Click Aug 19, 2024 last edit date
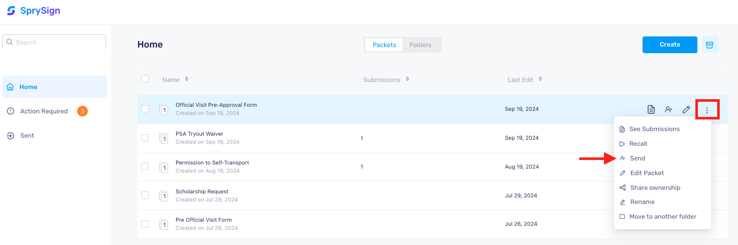Viewport: 738px width, 245px height. click(x=522, y=167)
